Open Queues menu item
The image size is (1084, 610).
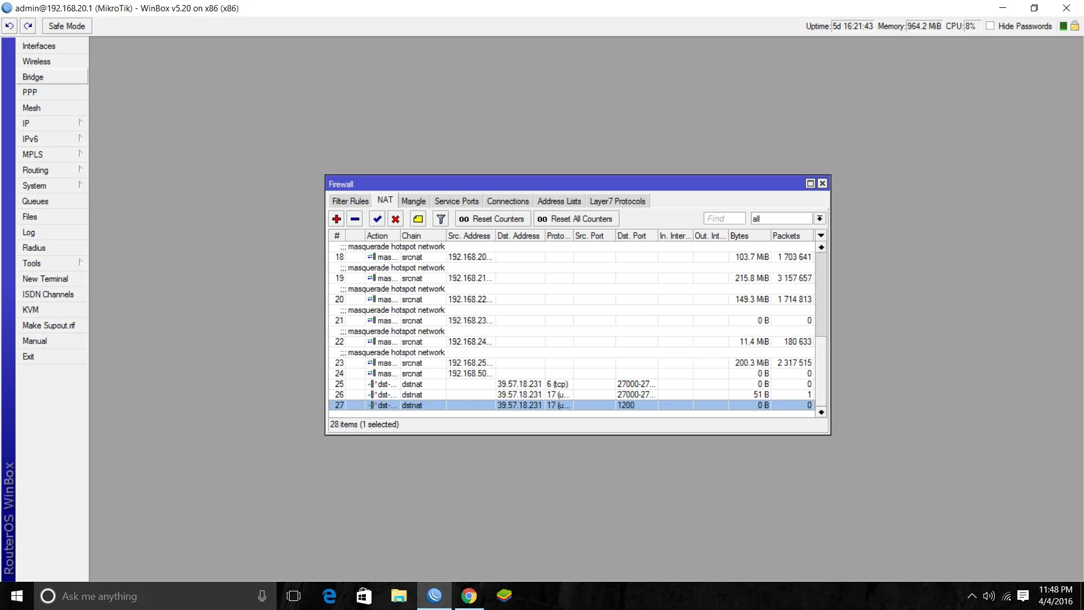[x=51, y=201]
